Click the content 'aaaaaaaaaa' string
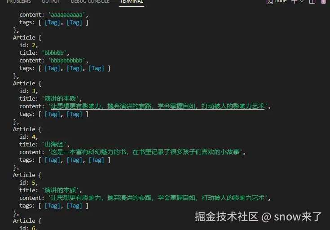 pos(66,15)
